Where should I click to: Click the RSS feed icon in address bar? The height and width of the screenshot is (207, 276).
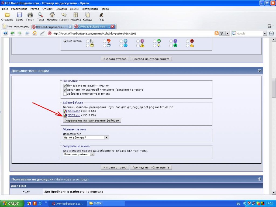pyautogui.click(x=216, y=33)
